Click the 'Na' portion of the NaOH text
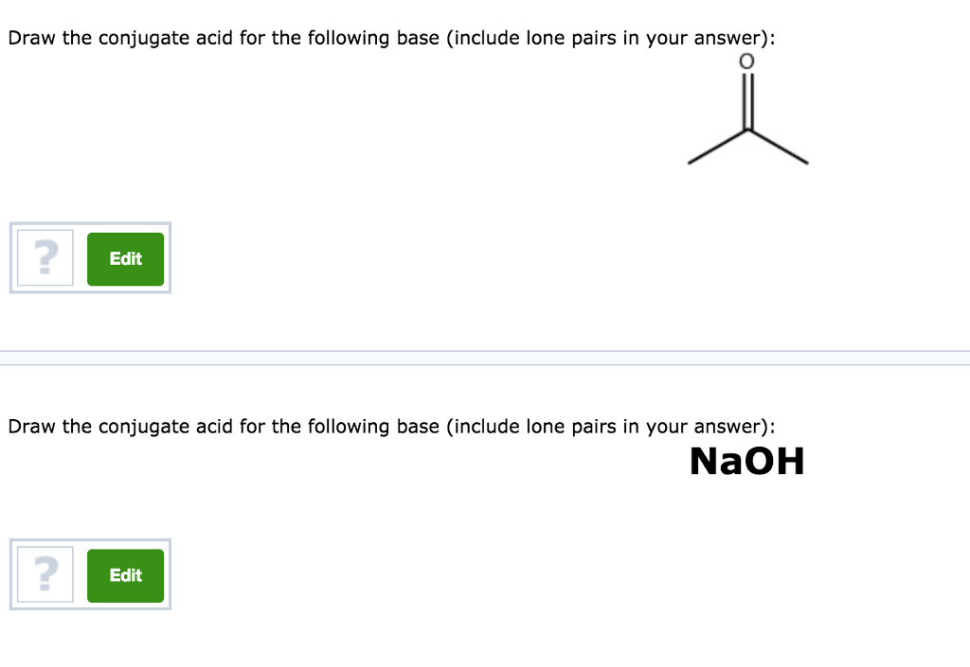 (x=717, y=462)
